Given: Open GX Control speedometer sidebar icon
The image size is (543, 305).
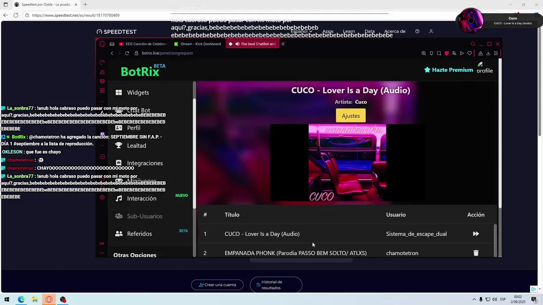Looking at the screenshot, I should [x=102, y=63].
